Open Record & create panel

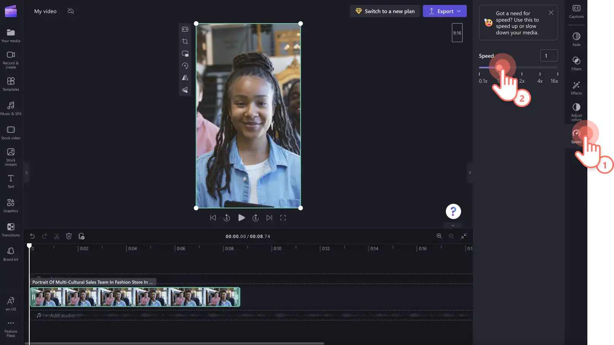(x=11, y=60)
